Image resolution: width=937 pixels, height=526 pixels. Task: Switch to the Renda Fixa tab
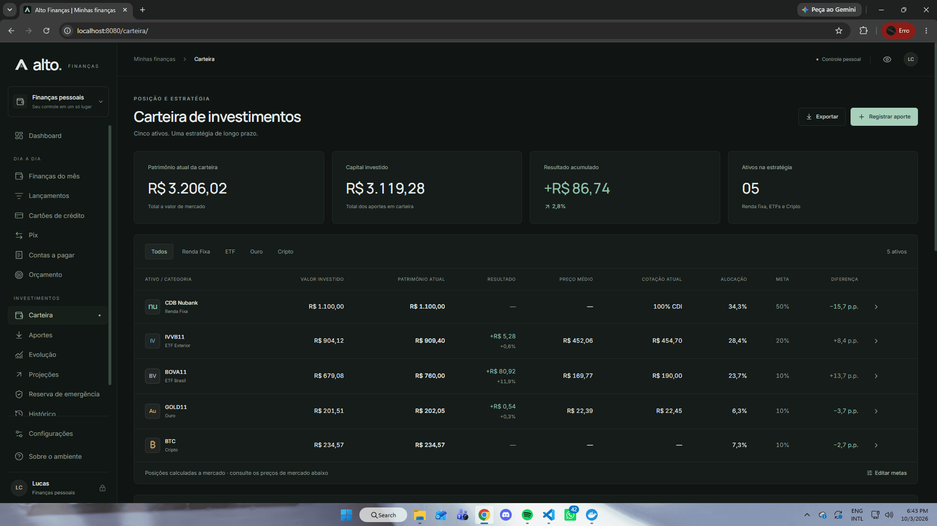coord(196,252)
